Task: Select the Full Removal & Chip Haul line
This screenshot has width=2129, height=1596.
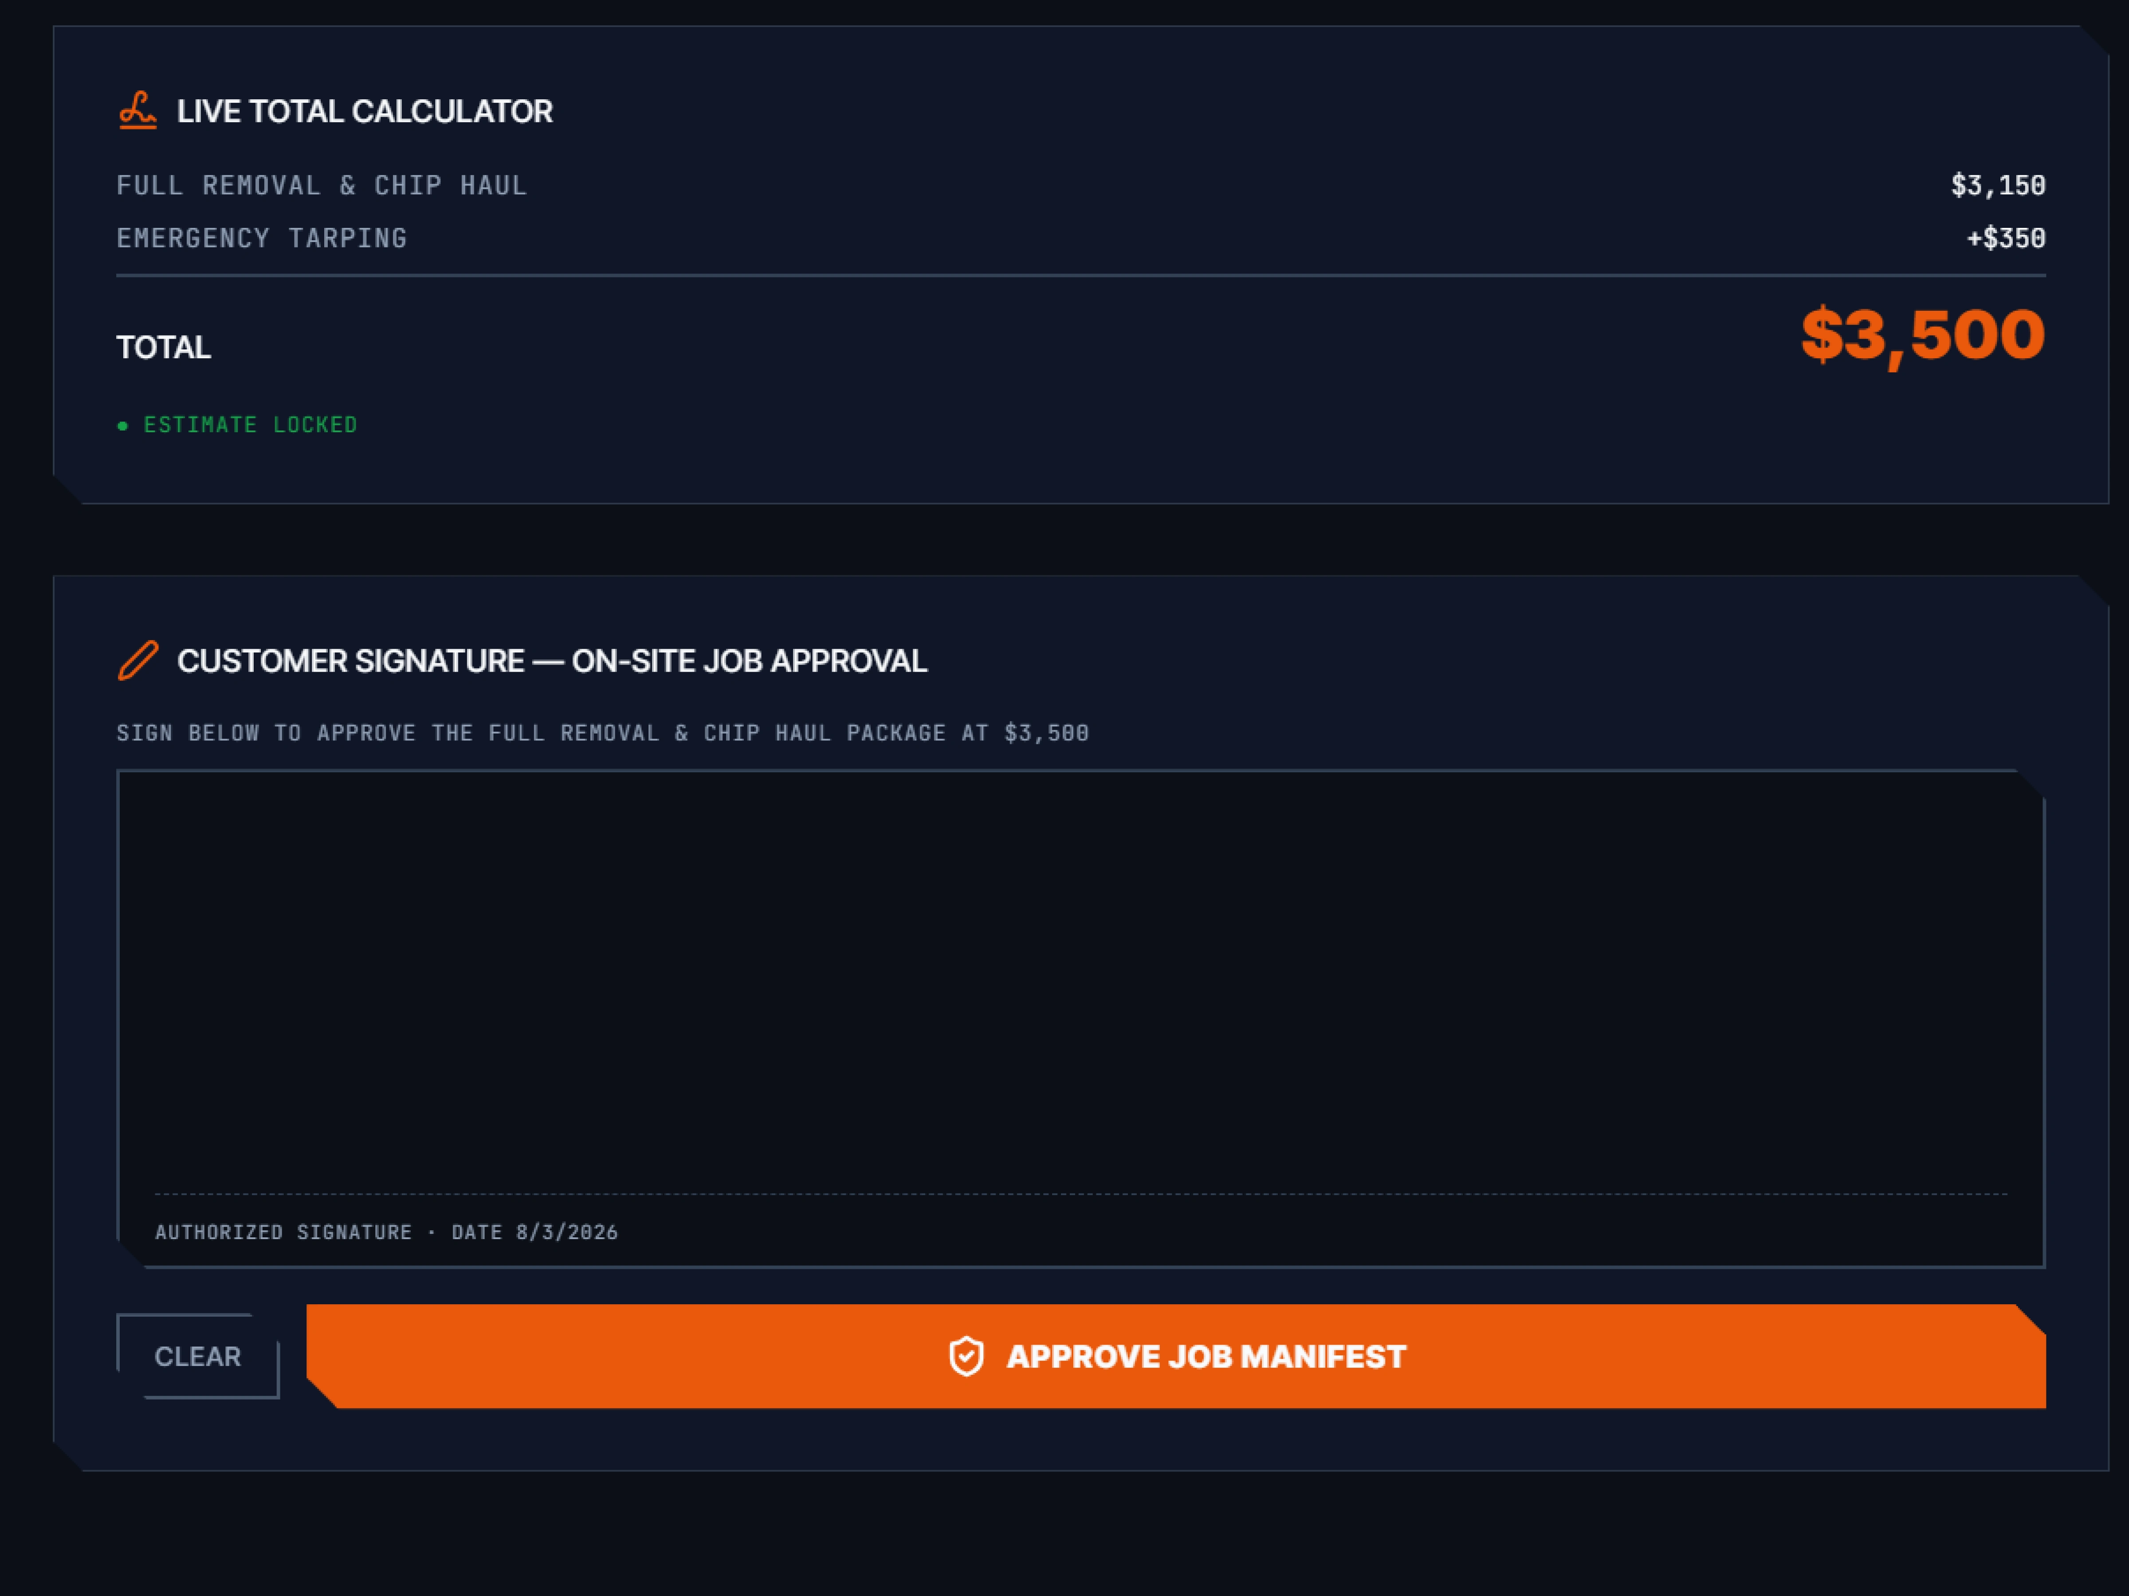Action: pos(1081,185)
